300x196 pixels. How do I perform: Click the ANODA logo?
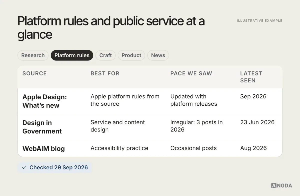(x=281, y=186)
